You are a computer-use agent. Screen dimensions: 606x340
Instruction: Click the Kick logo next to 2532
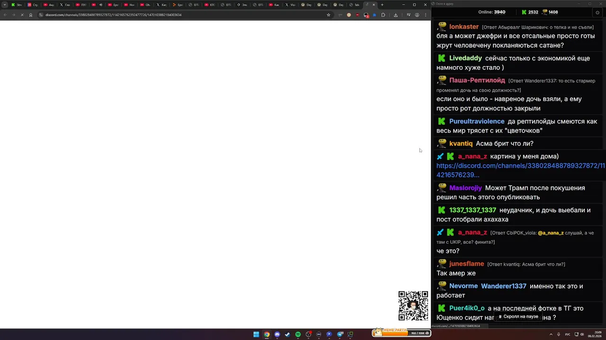pyautogui.click(x=524, y=12)
